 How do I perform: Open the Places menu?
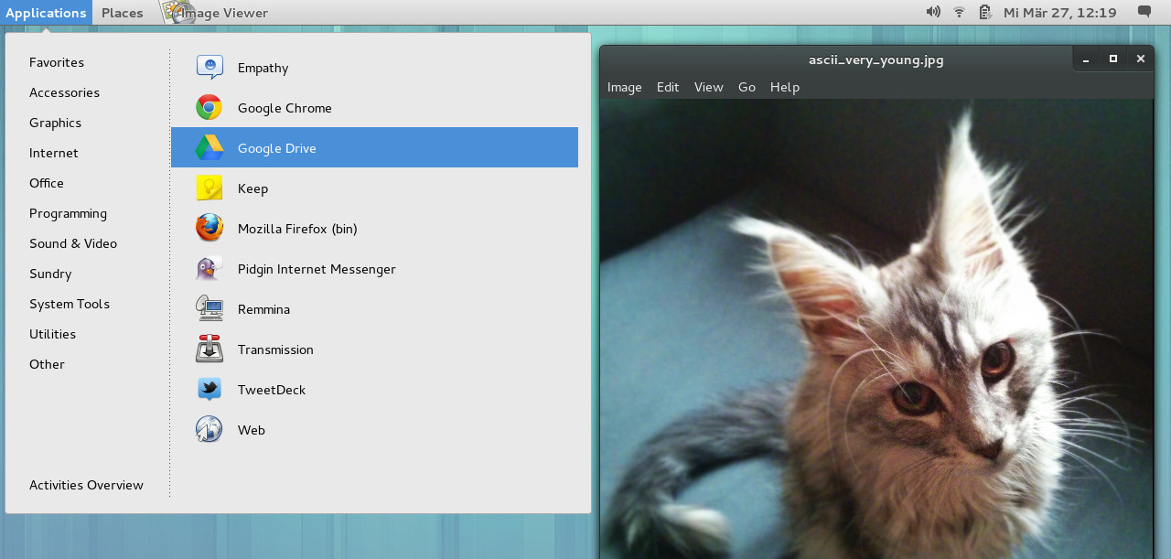[123, 13]
